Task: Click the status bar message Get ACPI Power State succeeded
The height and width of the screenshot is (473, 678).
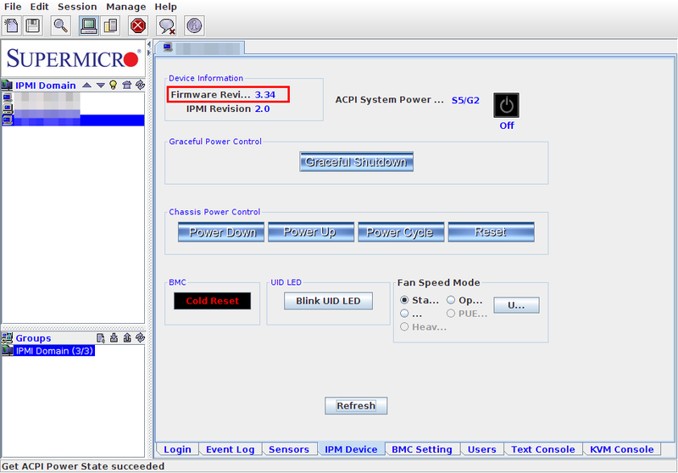Action: pyautogui.click(x=83, y=466)
